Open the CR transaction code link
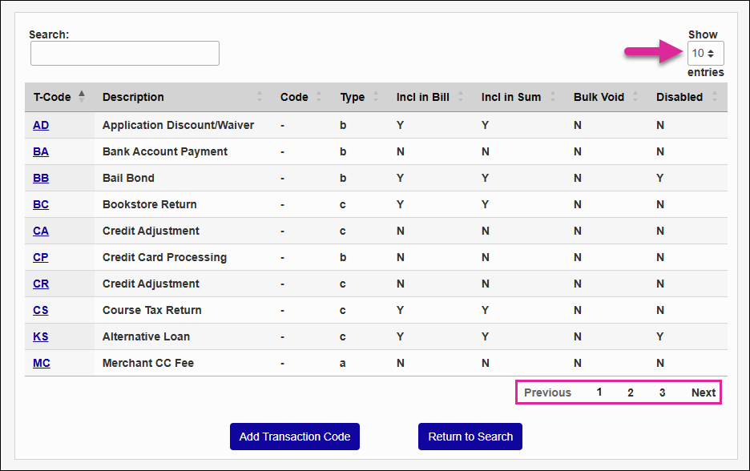The height and width of the screenshot is (471, 750). [41, 284]
